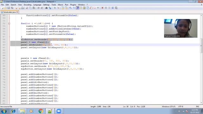Paste using the Paste toolbar icon
Viewport: 203px width, 114px height.
point(34,8)
